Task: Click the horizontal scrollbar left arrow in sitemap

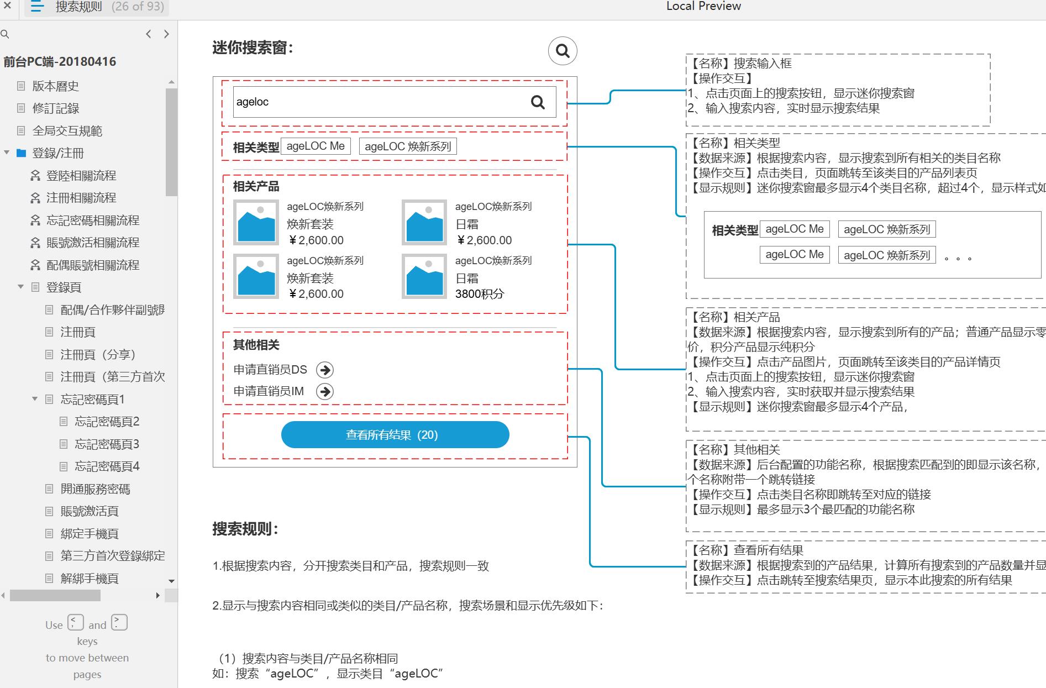Action: [x=3, y=595]
